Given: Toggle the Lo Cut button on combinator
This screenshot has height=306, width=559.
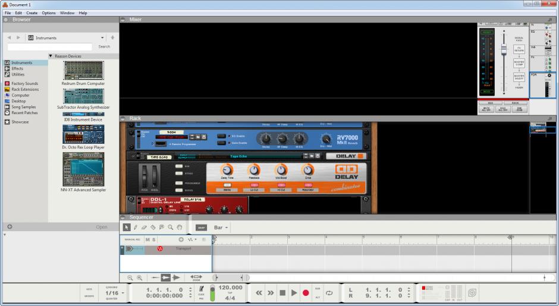Looking at the screenshot, I should pos(254,185).
